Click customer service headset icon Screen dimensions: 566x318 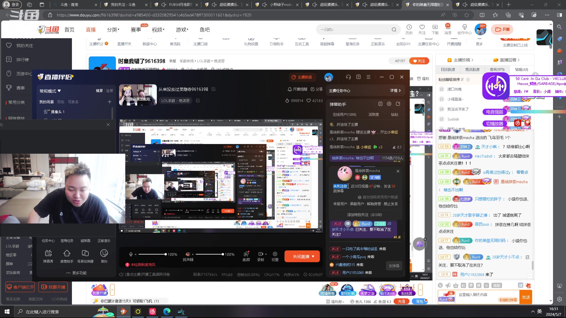pyautogui.click(x=348, y=77)
